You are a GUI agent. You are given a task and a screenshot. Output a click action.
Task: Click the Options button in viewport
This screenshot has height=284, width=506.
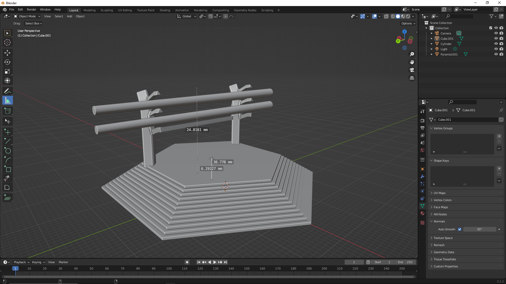[x=408, y=23]
